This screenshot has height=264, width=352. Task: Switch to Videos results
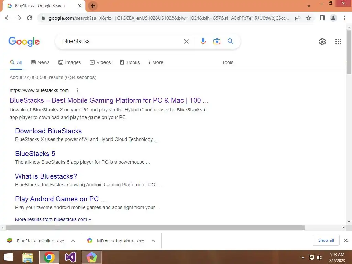tap(100, 62)
